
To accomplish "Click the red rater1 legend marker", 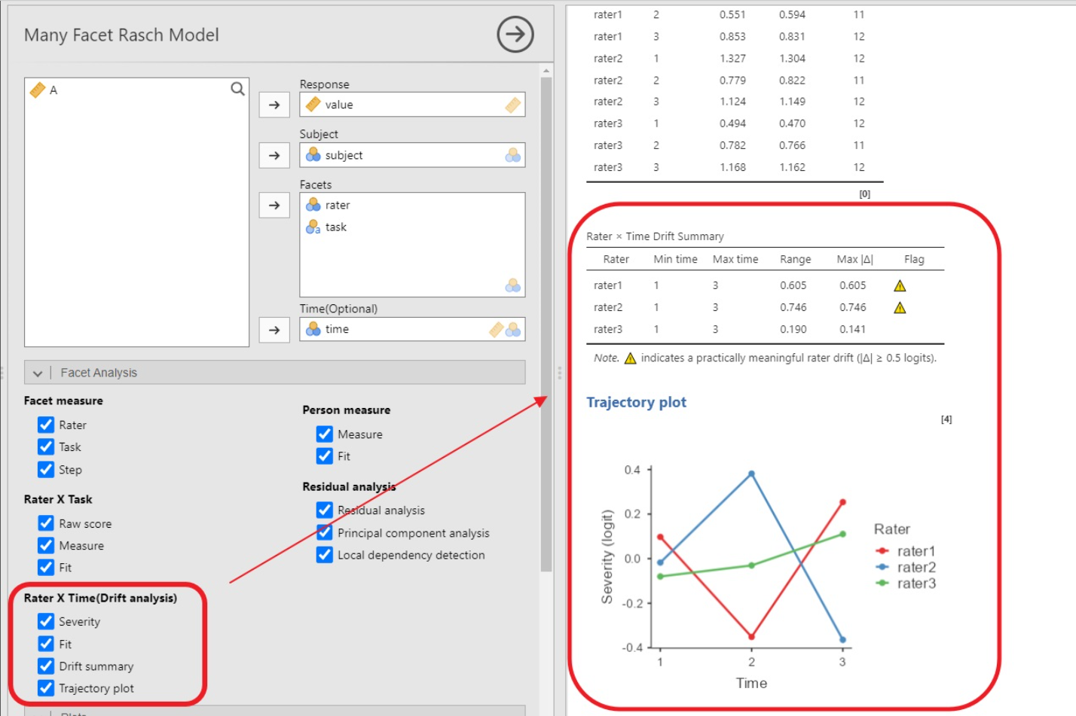I will [882, 551].
